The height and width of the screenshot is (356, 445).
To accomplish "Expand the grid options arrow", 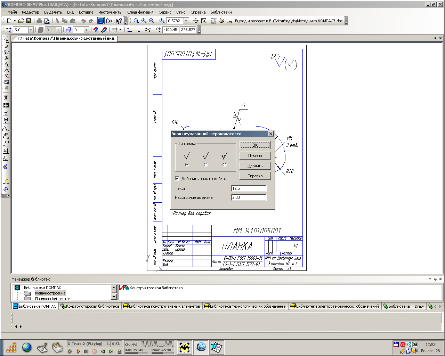I will 121,30.
